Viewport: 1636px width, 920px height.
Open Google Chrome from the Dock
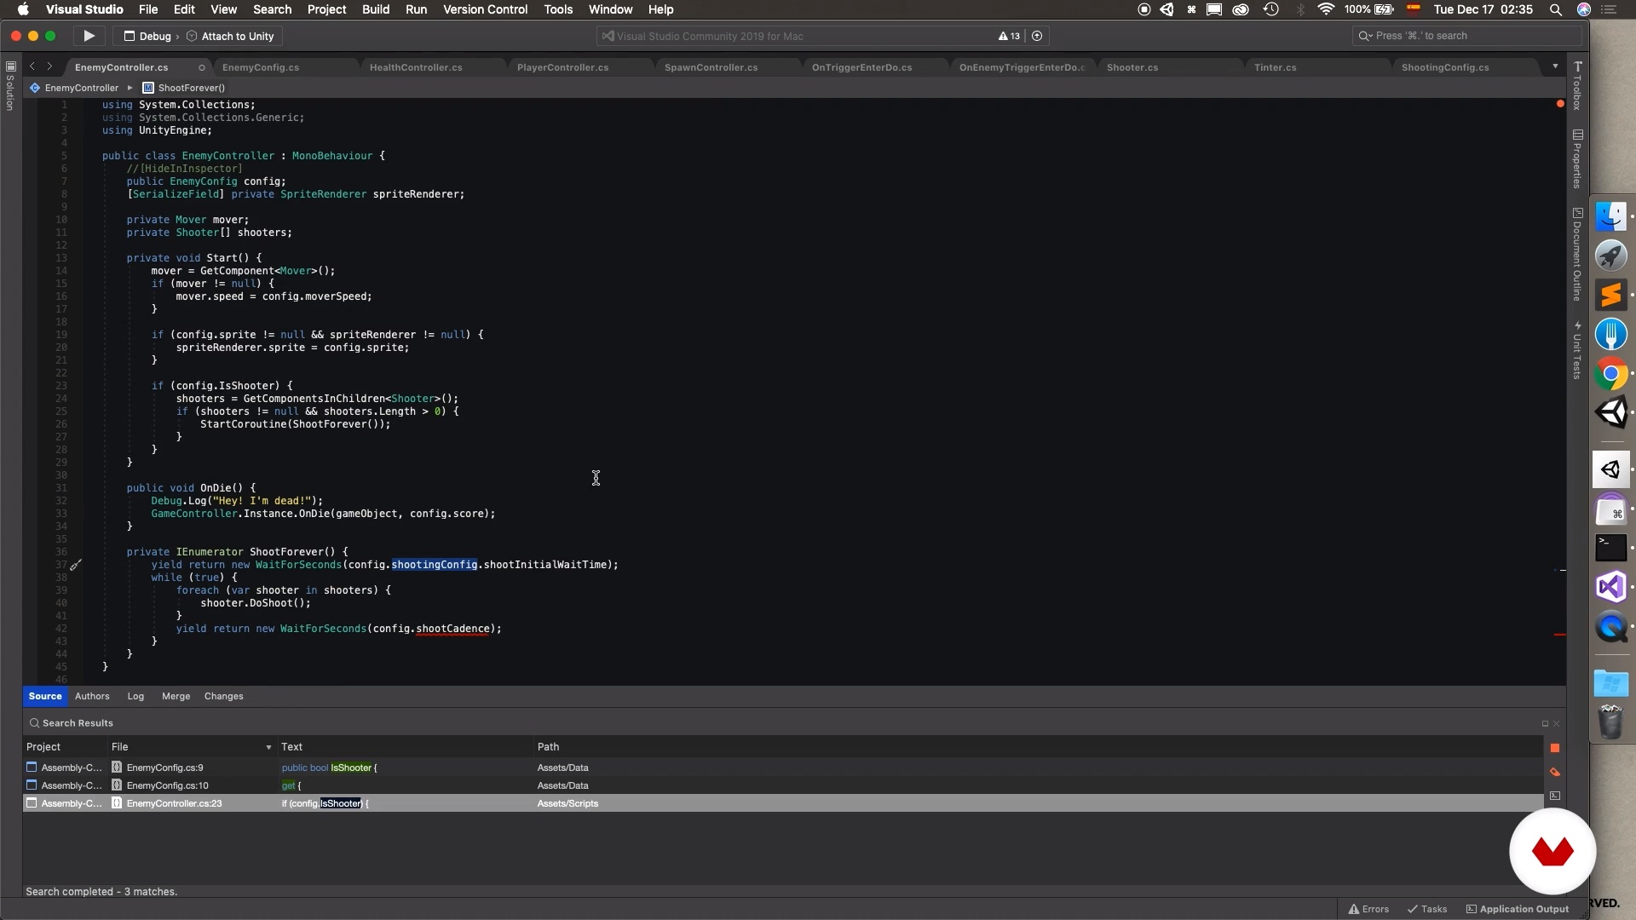point(1610,373)
